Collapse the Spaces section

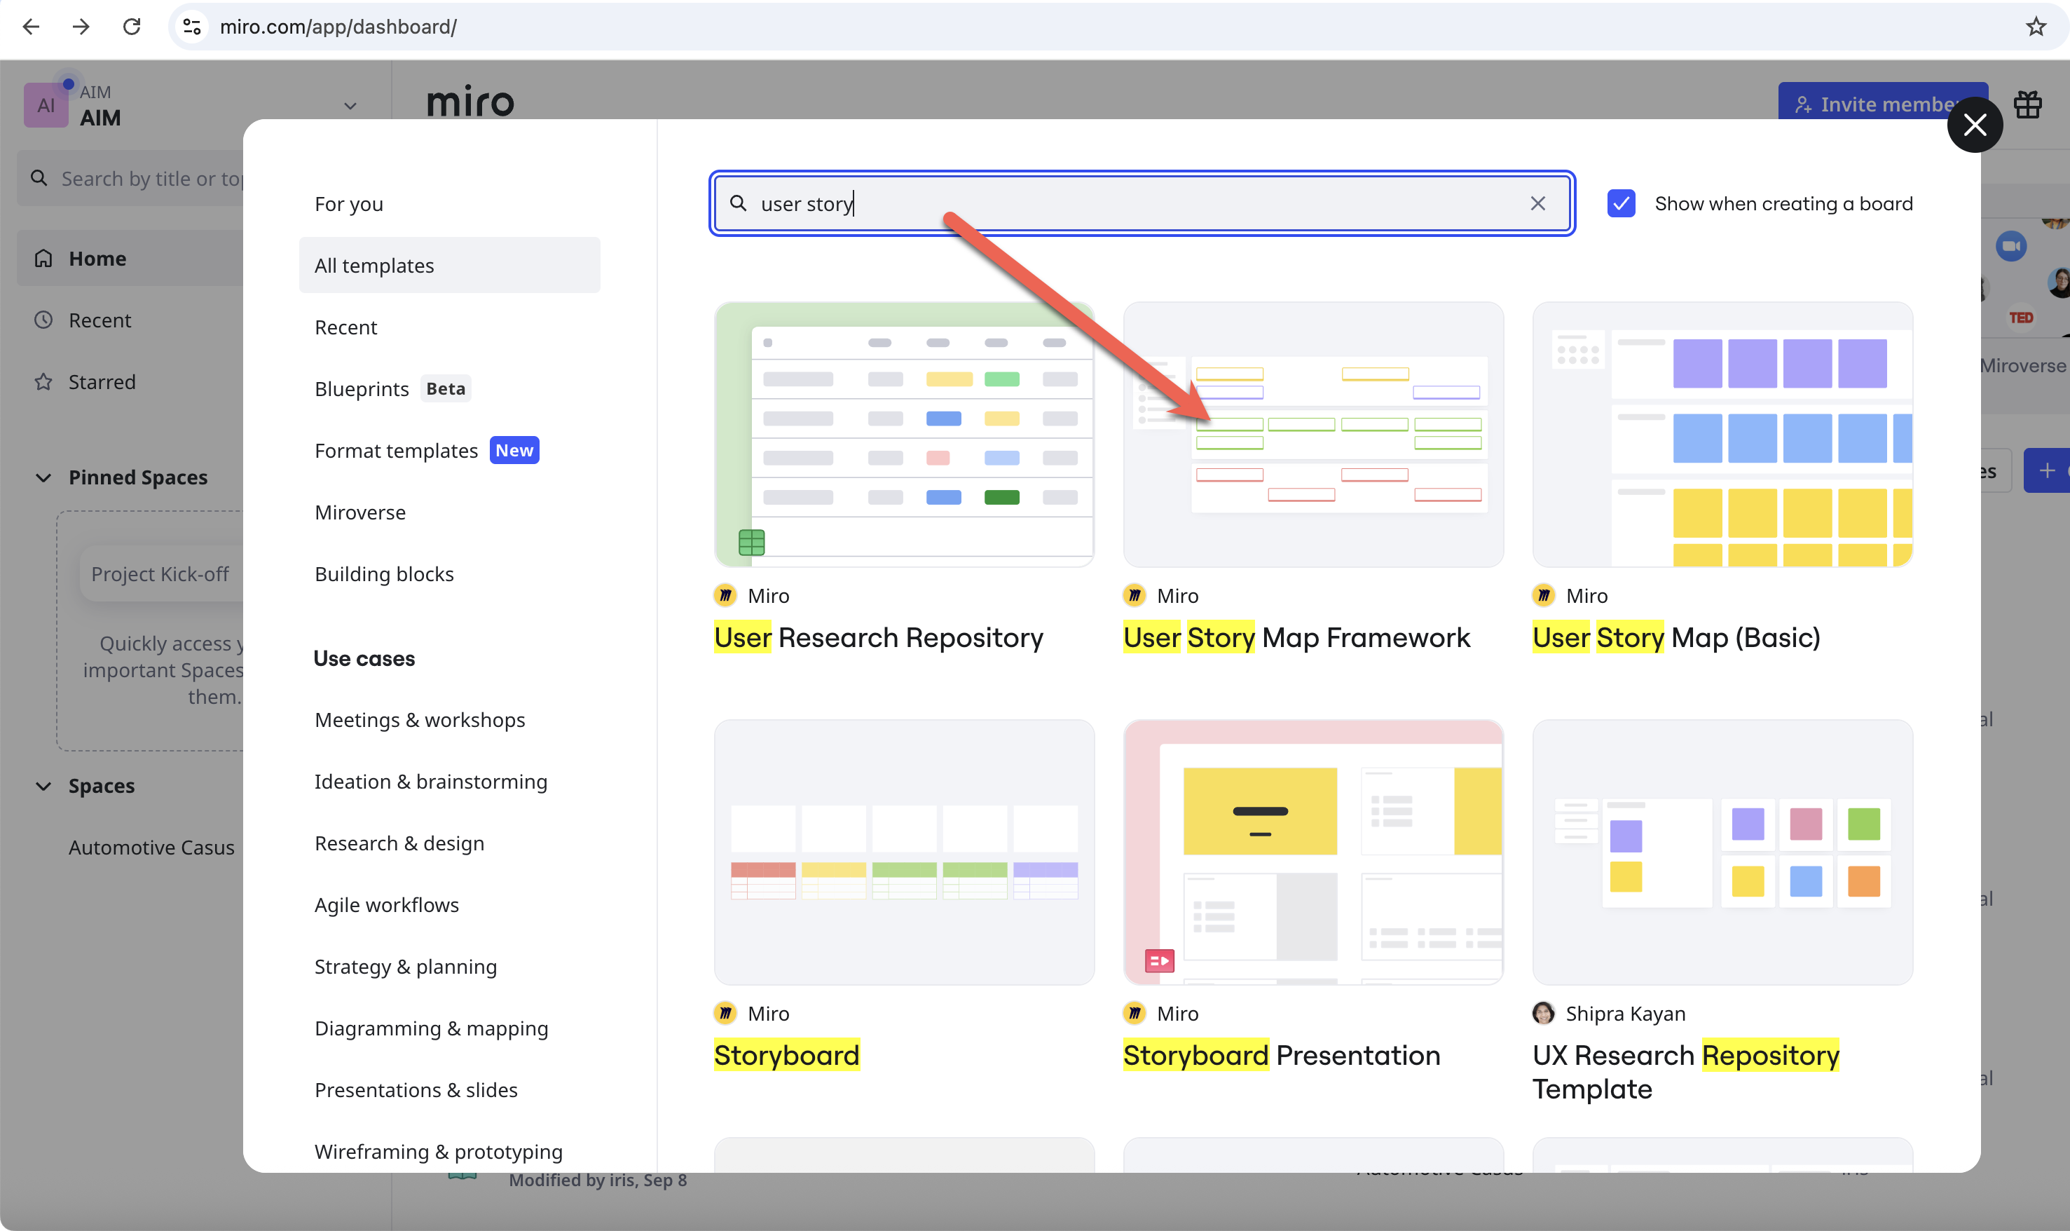43,786
